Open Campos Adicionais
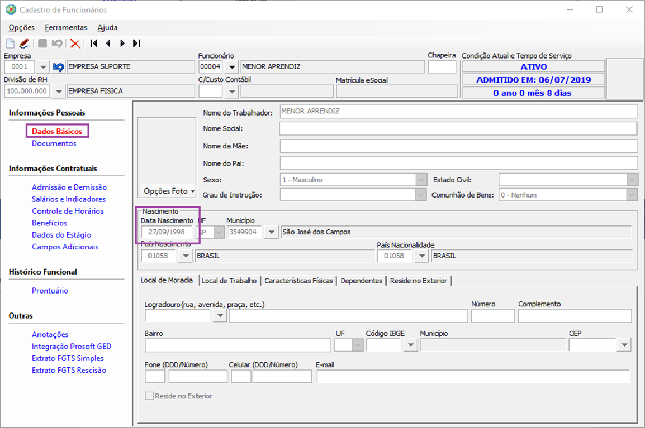This screenshot has height=428, width=645. (65, 247)
